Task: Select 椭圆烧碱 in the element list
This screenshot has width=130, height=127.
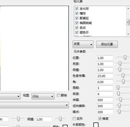Action: 86,23
